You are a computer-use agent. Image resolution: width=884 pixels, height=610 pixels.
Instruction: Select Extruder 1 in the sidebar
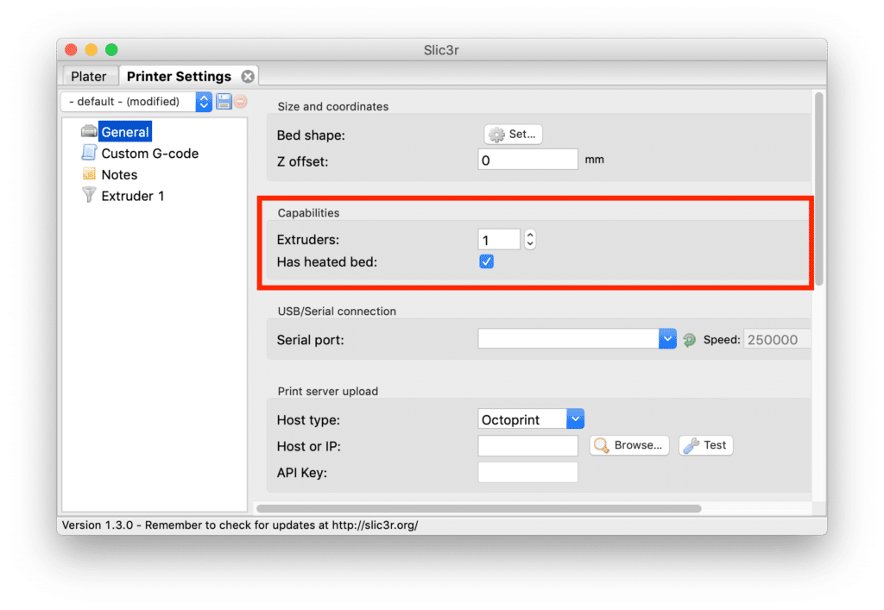point(132,196)
